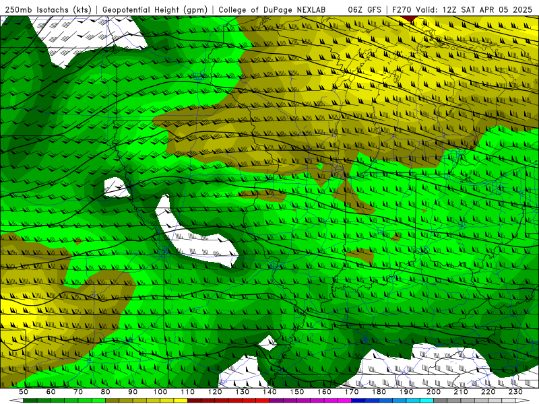The height and width of the screenshot is (404, 539).
Task: Click the '250mb Isotachs (kts)' title text
Action: 48,9
